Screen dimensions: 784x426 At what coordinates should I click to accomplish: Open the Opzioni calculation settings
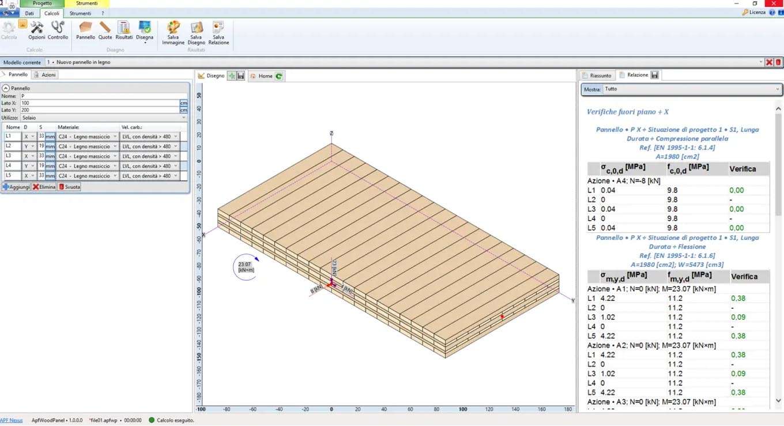(x=37, y=30)
